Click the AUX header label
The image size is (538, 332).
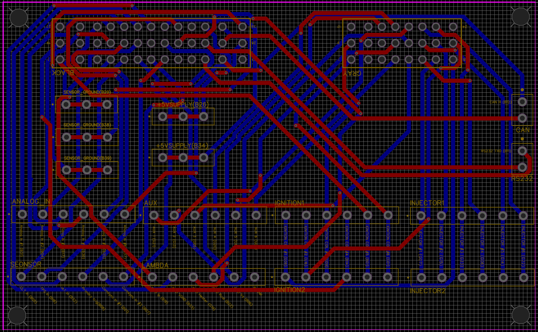point(151,203)
